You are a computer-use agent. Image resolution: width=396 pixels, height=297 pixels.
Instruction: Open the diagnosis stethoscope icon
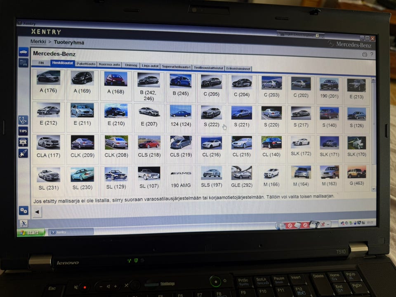point(23,120)
